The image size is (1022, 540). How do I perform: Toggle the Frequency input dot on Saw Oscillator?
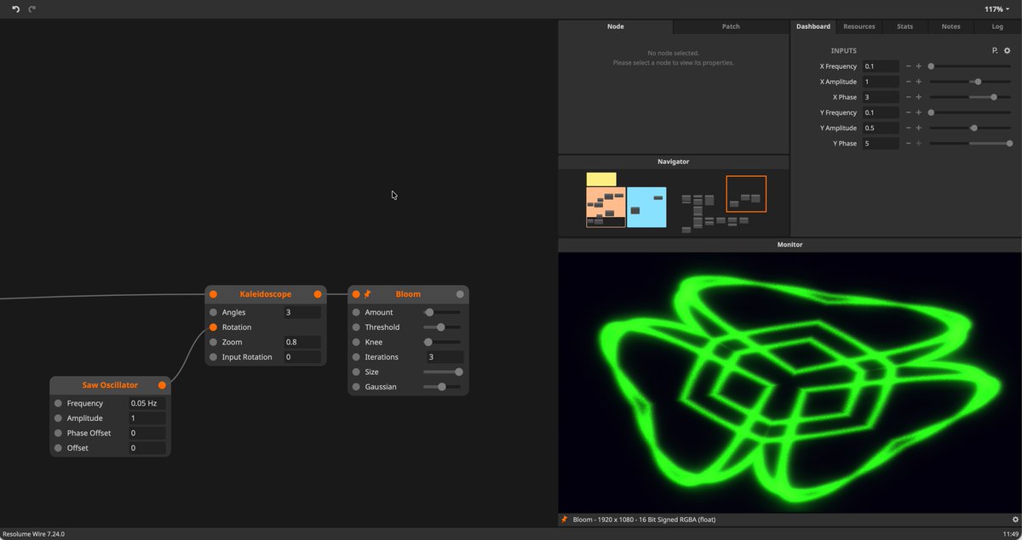coord(56,403)
